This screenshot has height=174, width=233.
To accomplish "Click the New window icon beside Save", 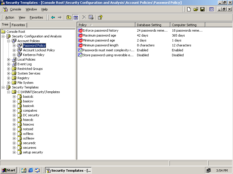I will click(x=211, y=9).
